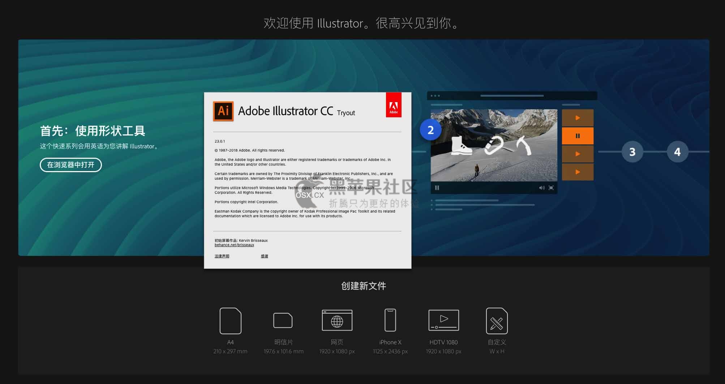725x384 pixels.
Task: Click the third orange play button
Action: pos(578,154)
